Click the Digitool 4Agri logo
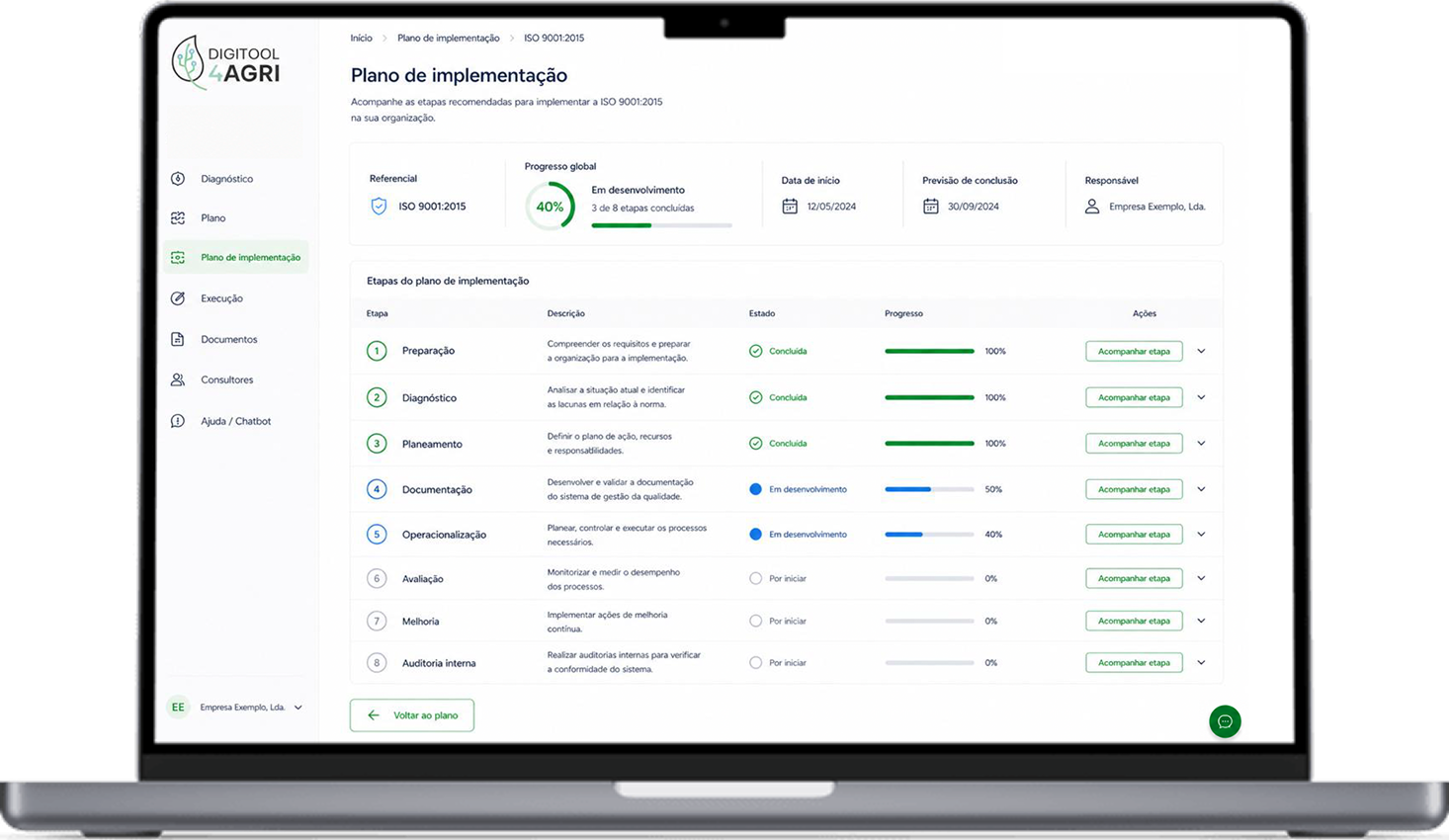 [226, 63]
